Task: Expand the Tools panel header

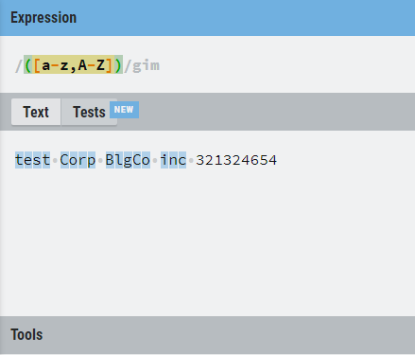Action: click(207, 335)
